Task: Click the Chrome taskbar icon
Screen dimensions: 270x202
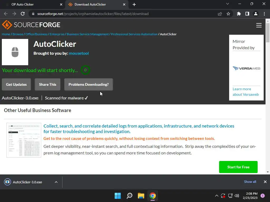Action: pyautogui.click(x=153, y=196)
